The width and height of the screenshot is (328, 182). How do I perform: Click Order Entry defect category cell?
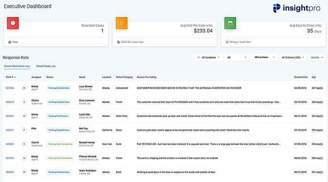(x=122, y=116)
